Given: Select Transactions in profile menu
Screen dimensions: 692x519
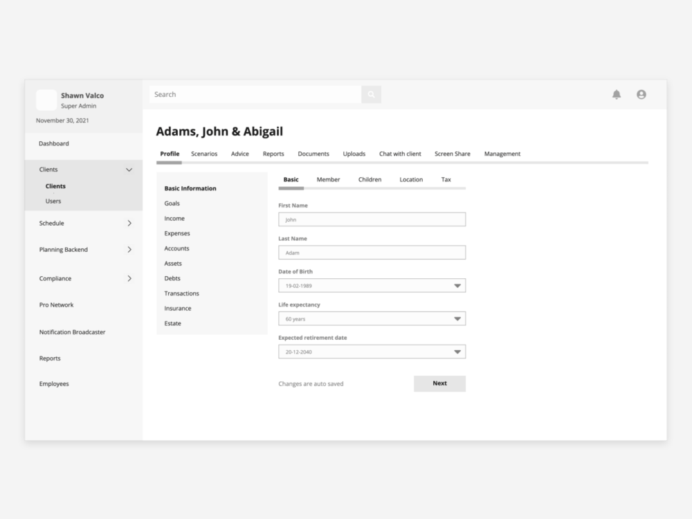Looking at the screenshot, I should [x=181, y=293].
